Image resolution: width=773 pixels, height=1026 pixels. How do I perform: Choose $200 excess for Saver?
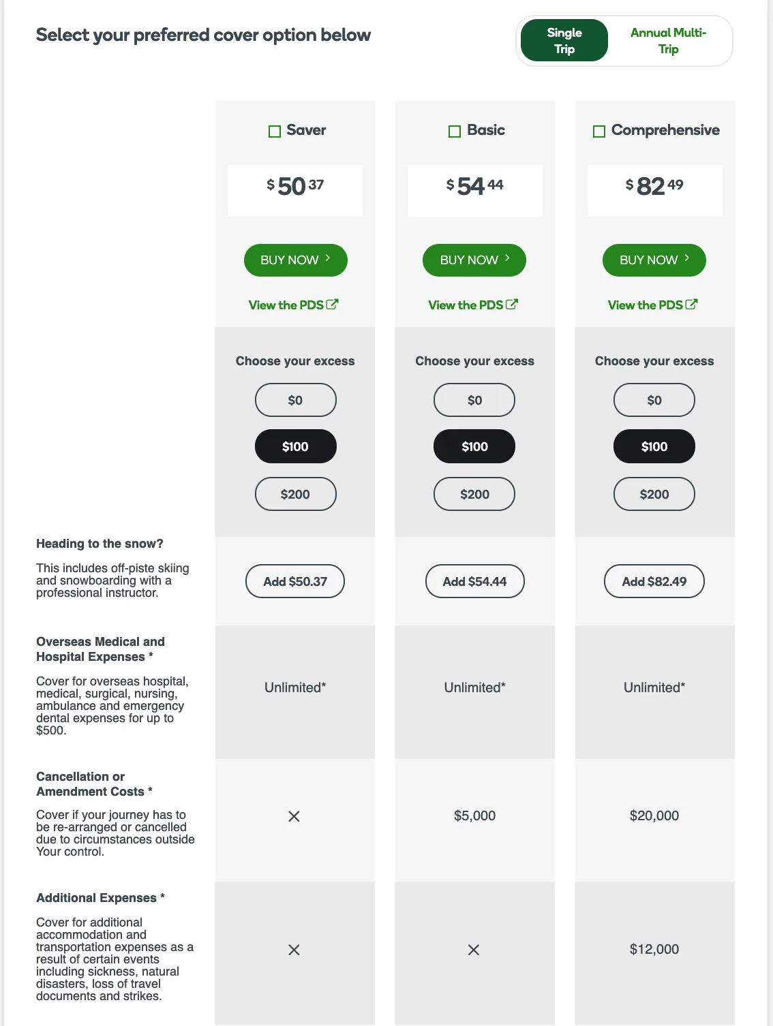[295, 494]
